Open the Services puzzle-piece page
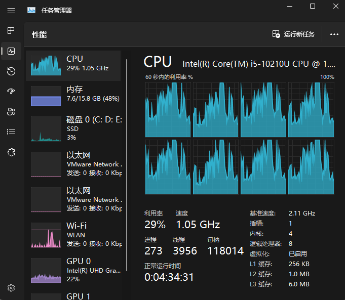345x300 pixels. click(x=11, y=152)
